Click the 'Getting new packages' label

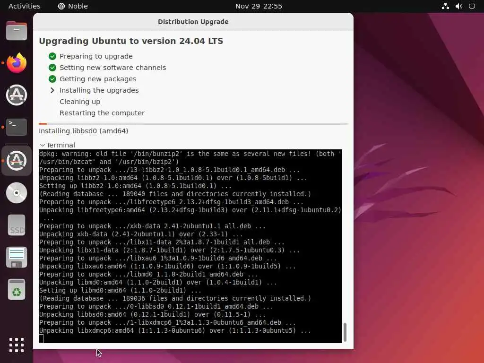click(98, 79)
